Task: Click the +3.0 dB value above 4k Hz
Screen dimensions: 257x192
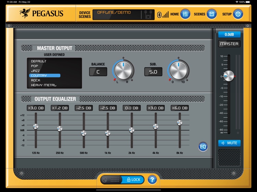Action: click(x=156, y=108)
